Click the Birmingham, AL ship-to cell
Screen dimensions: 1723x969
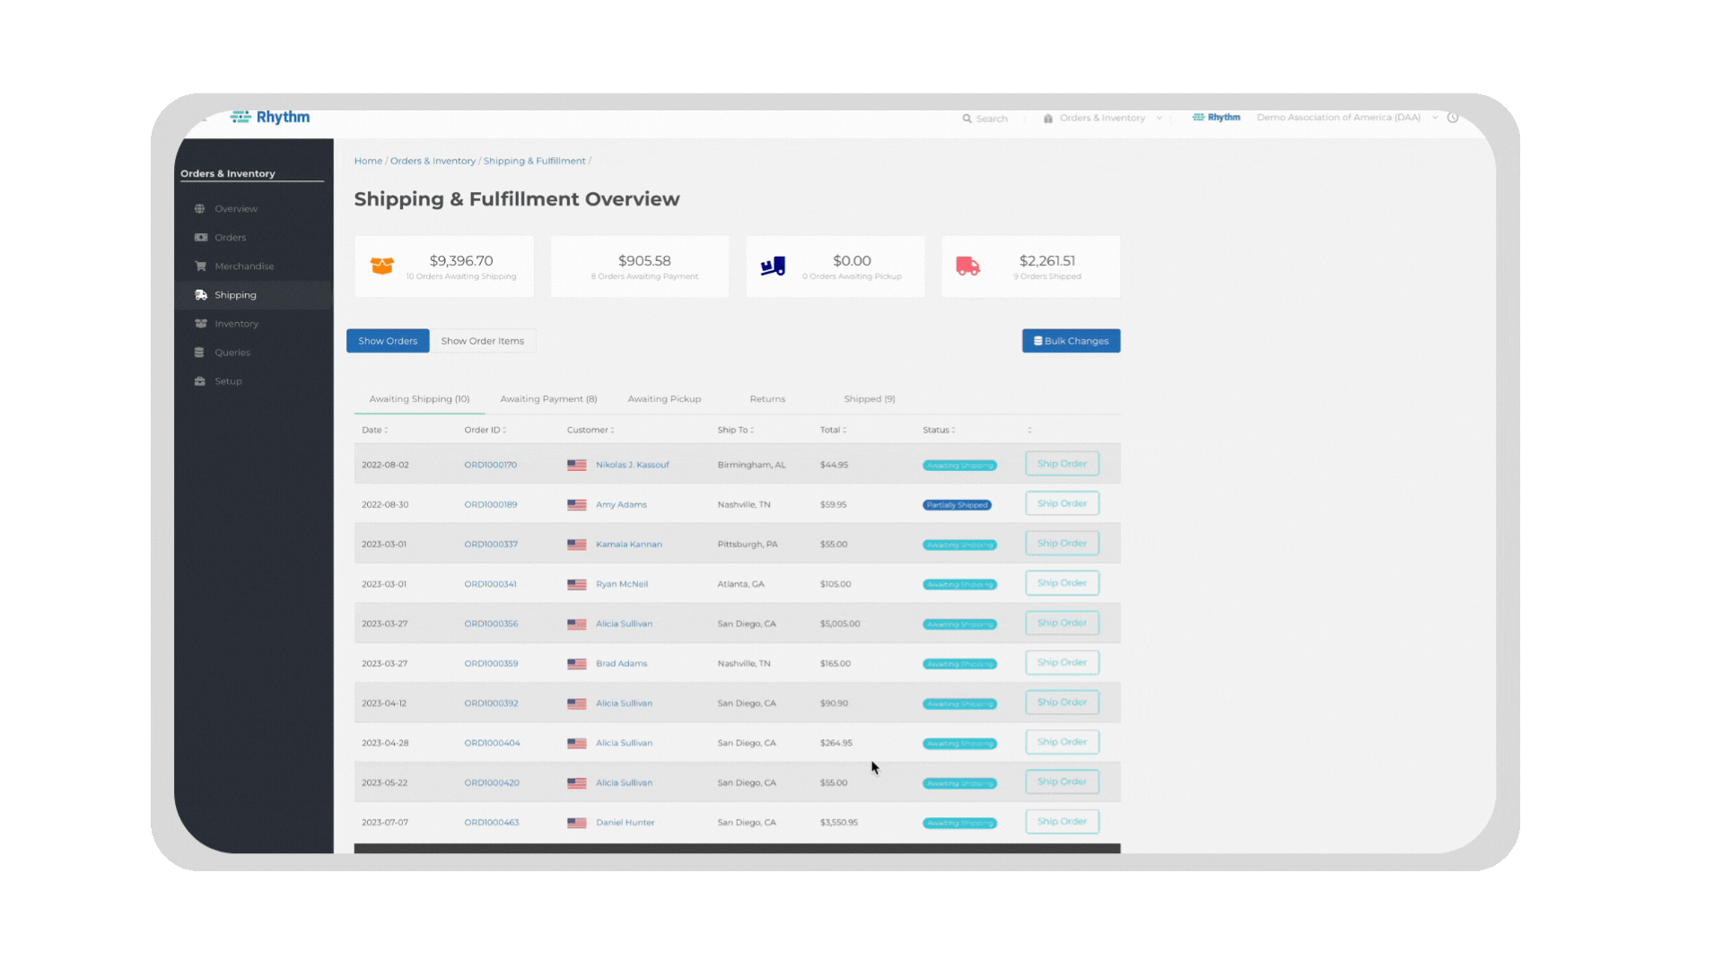751,465
